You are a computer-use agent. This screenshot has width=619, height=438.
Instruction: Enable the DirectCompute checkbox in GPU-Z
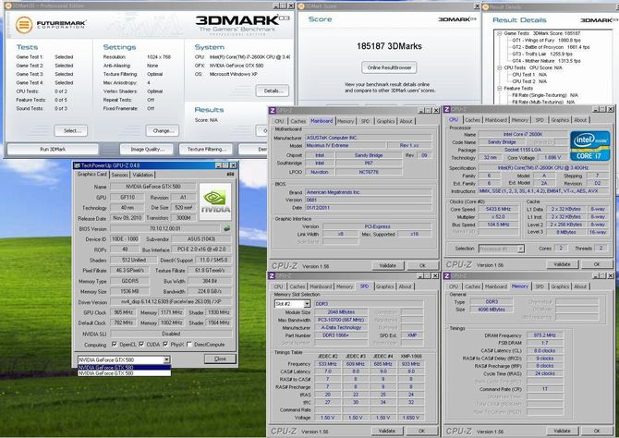pos(189,345)
